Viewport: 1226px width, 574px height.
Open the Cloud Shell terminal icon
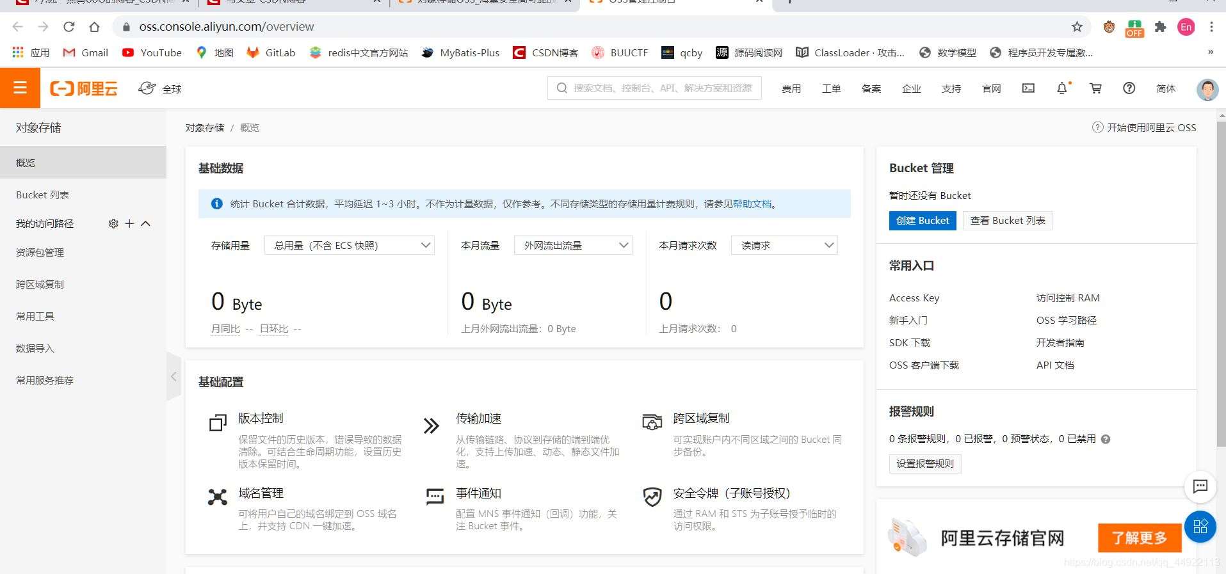pos(1028,88)
